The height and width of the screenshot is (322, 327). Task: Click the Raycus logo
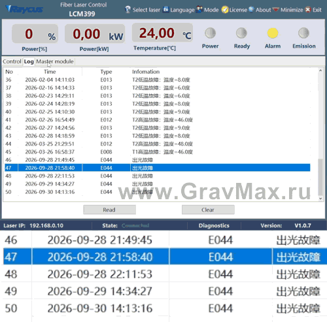(24, 9)
